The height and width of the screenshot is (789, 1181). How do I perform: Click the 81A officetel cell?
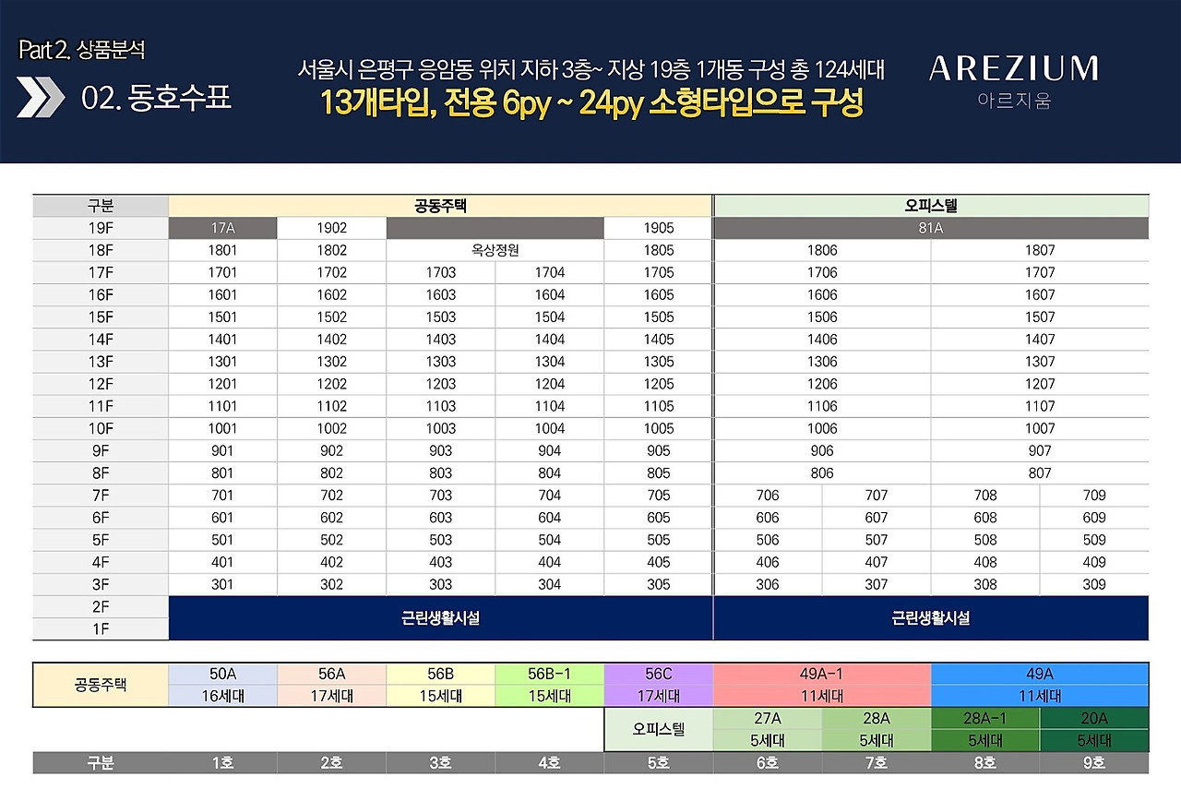(931, 228)
